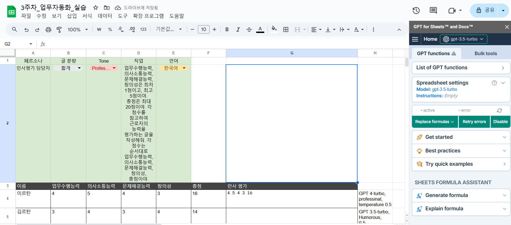Open number format 123 menu

click(x=143, y=29)
